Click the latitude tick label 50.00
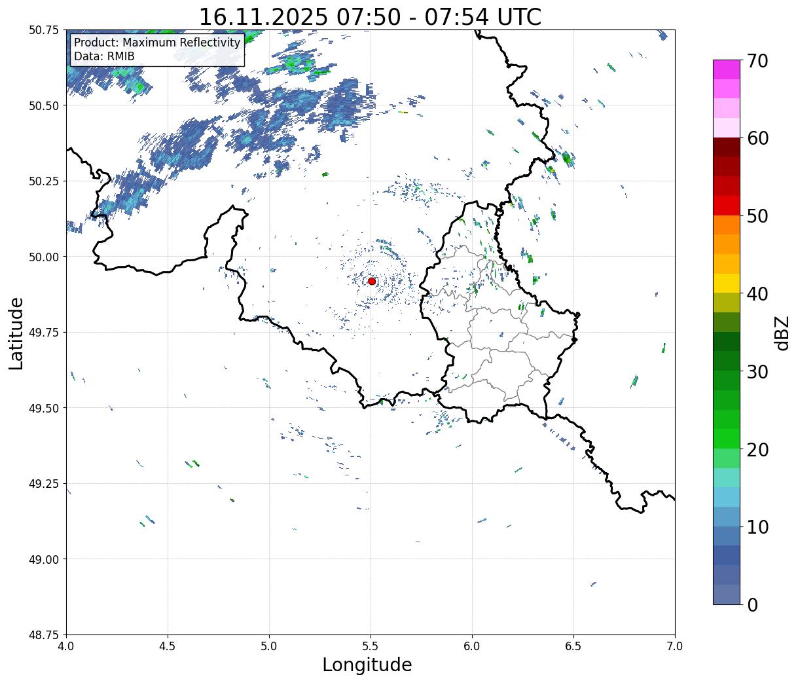798x681 pixels. 44,257
